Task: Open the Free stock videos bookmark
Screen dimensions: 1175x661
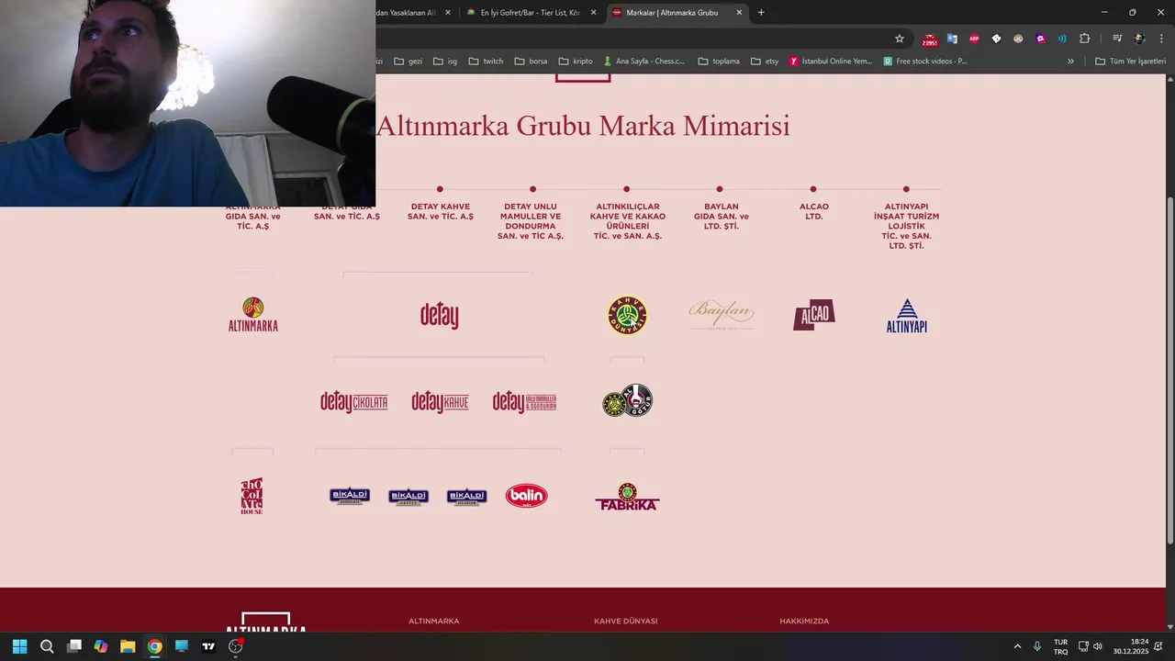Action: [925, 62]
